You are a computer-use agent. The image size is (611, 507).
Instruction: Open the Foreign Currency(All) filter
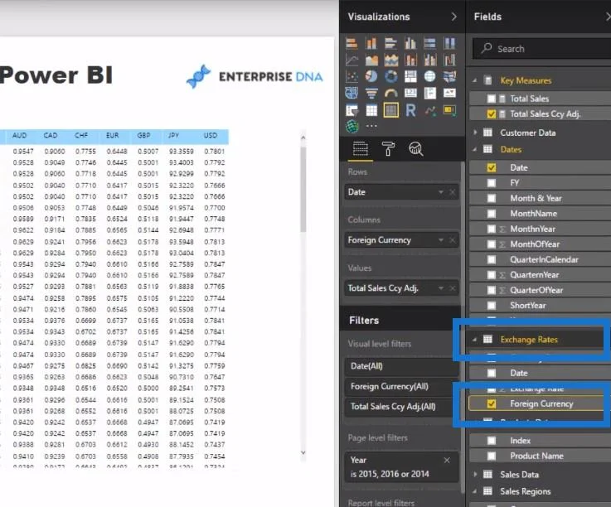click(x=401, y=386)
